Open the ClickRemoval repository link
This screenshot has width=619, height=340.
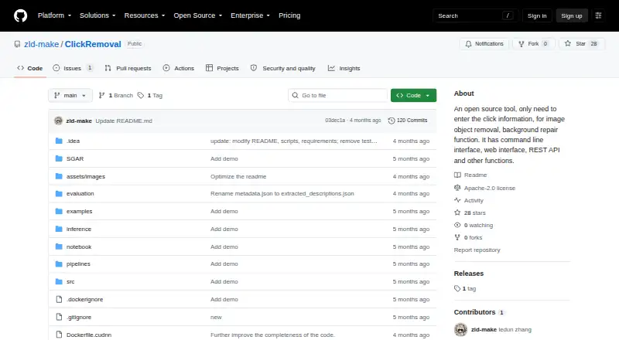pyautogui.click(x=93, y=44)
